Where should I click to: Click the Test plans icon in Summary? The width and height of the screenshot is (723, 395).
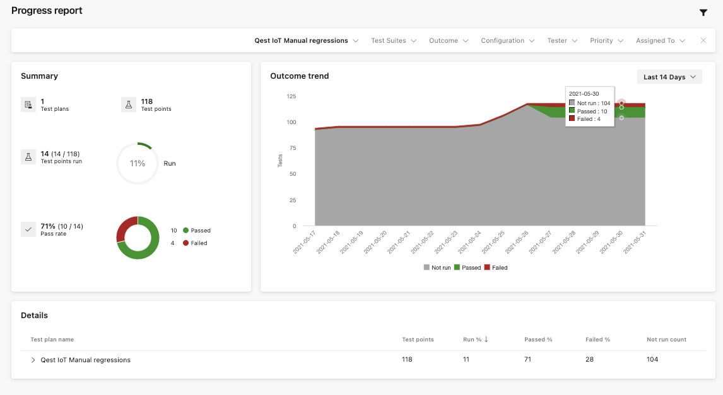click(28, 105)
